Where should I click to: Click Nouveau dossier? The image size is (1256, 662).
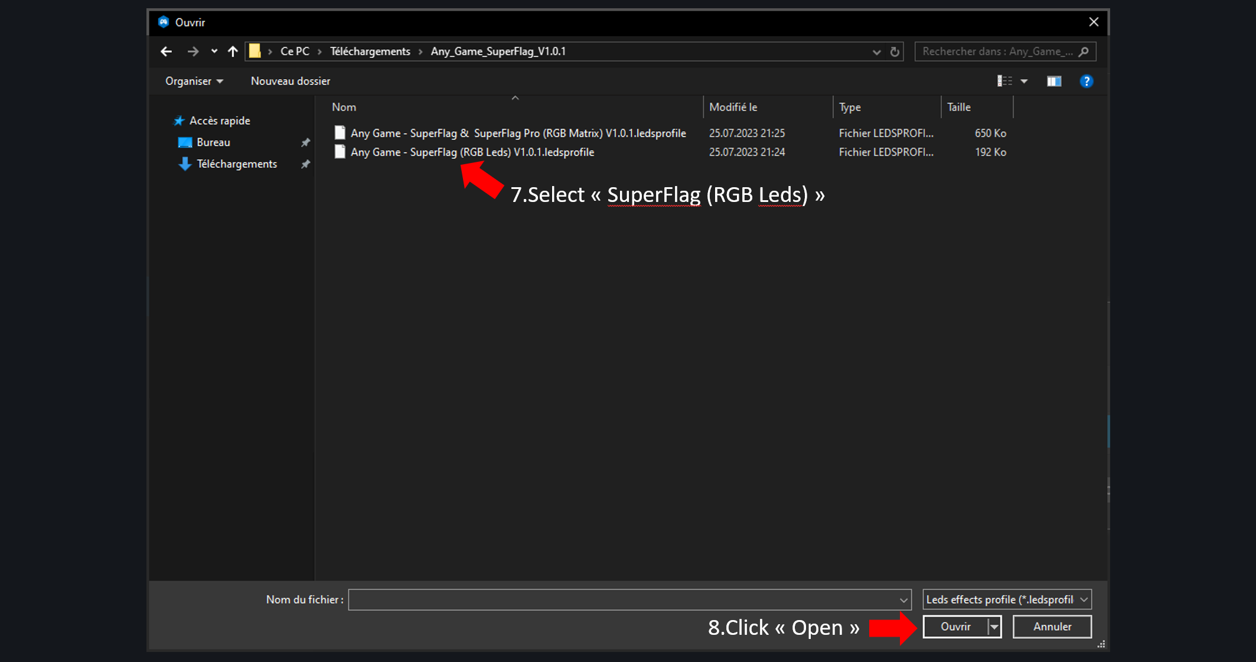point(290,81)
